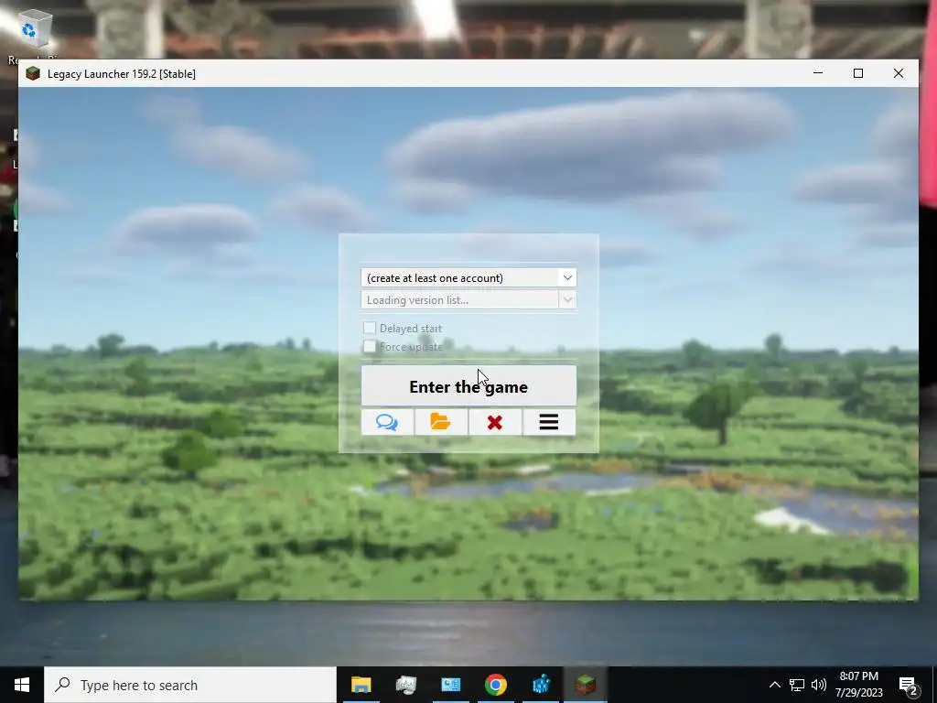Open File Explorer from the taskbar

[x=361, y=685]
